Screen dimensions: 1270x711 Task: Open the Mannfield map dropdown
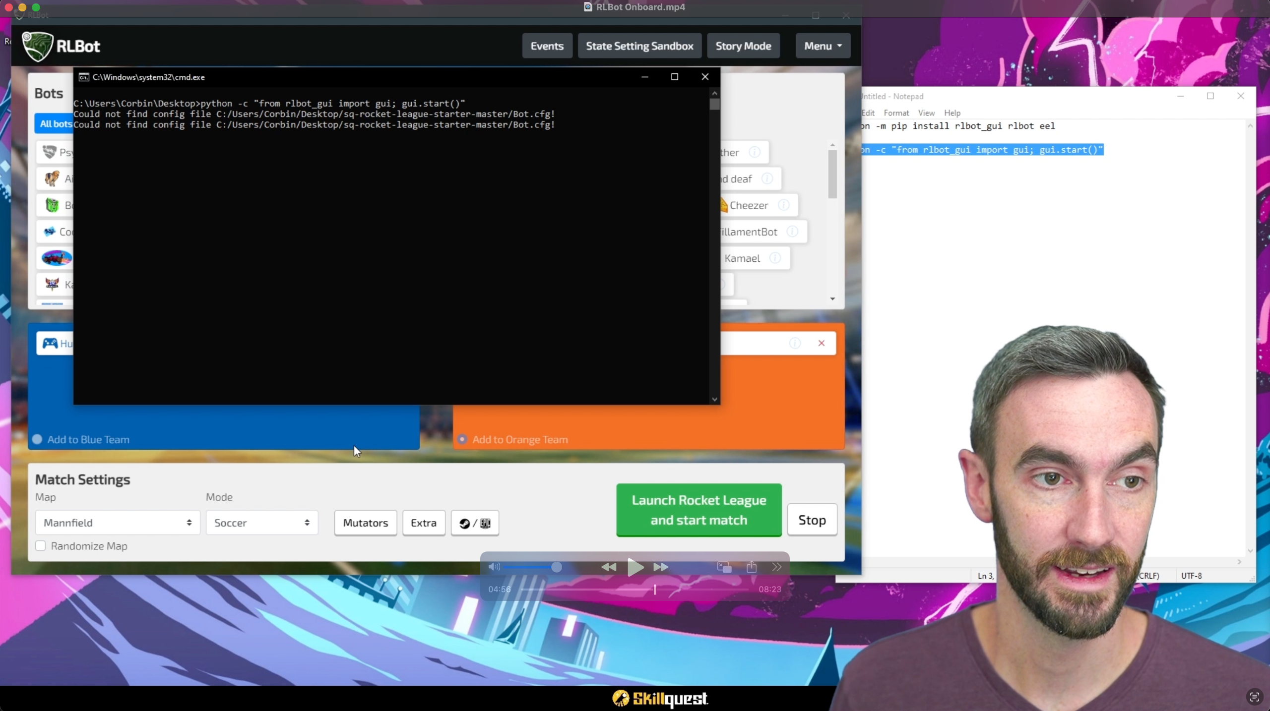click(118, 523)
